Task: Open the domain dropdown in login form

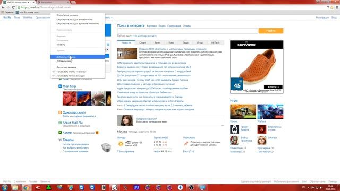Action: point(107,50)
